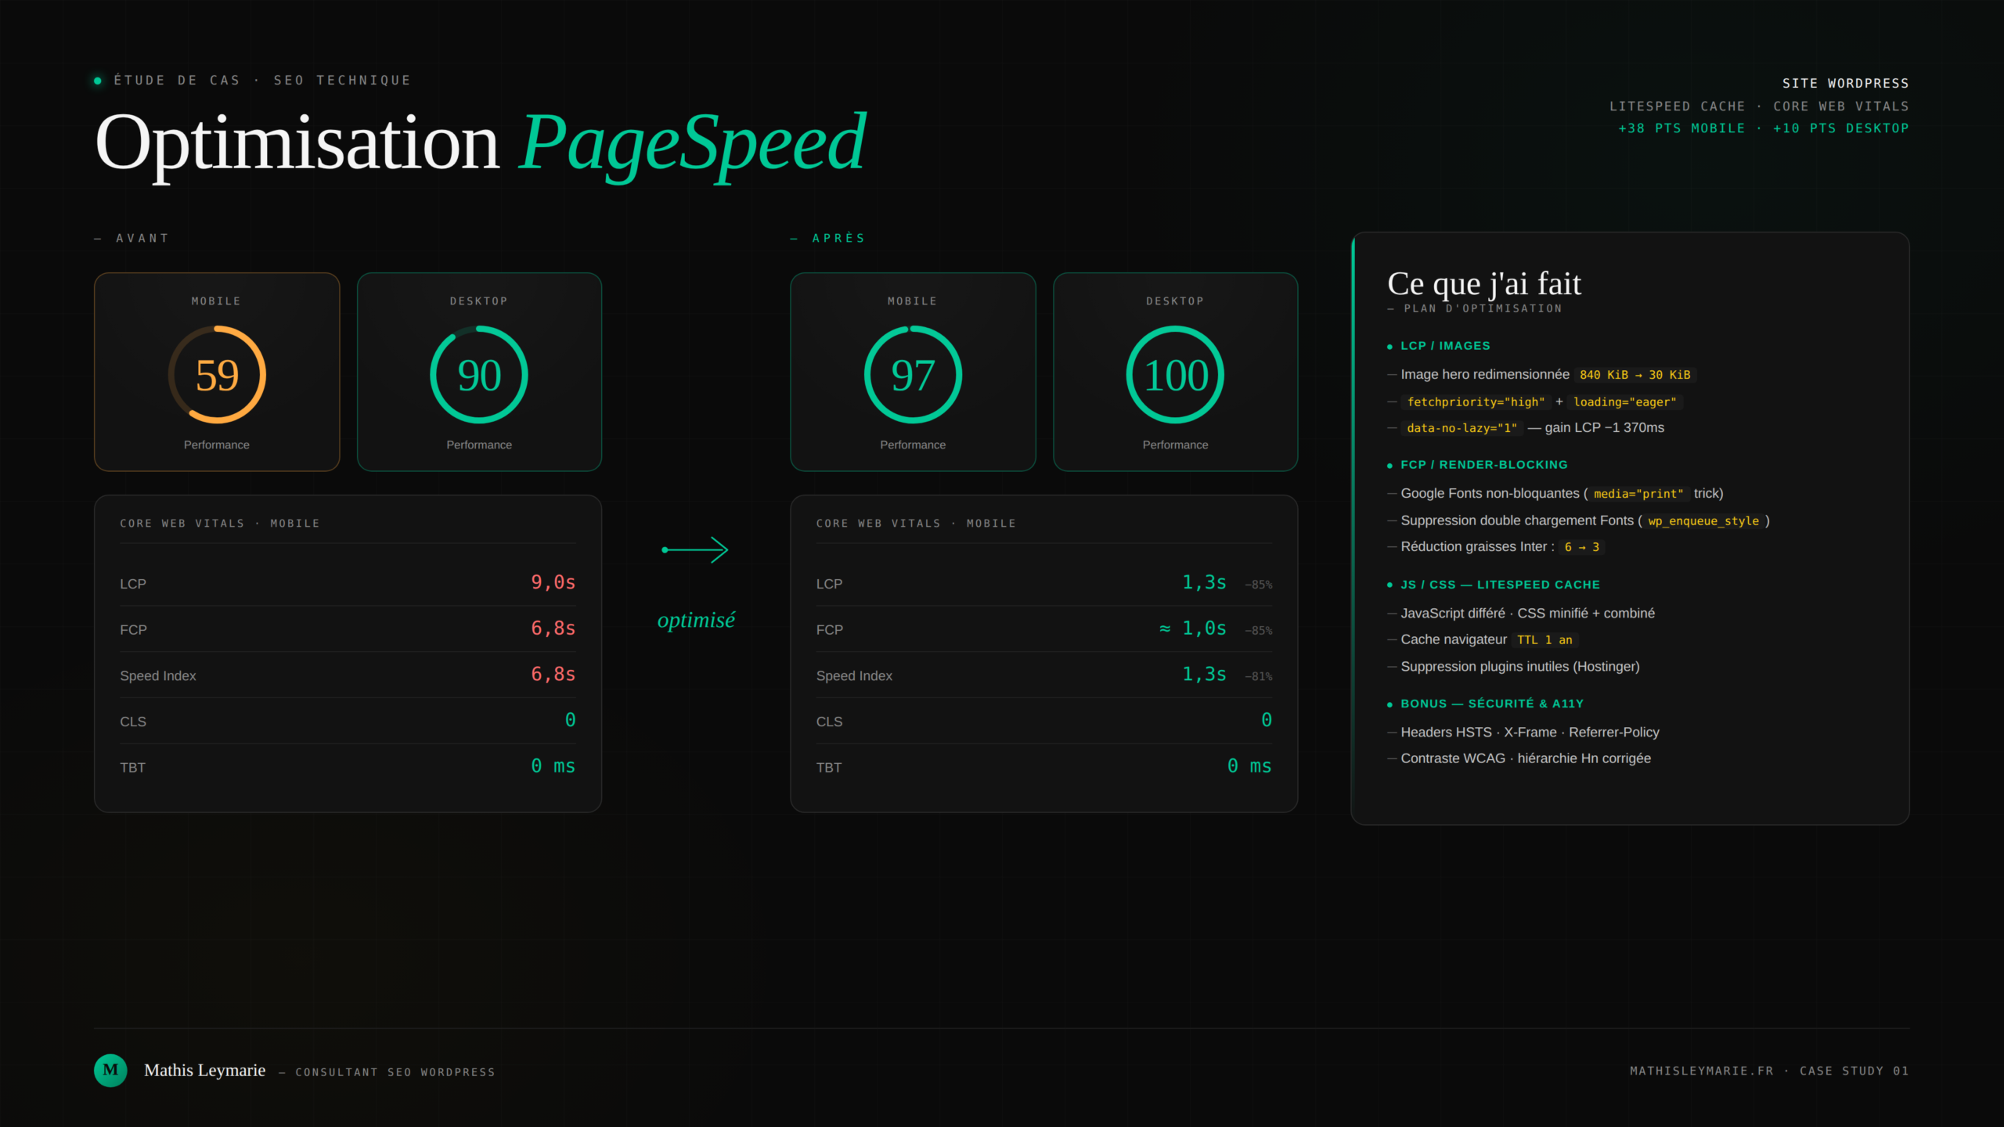Click the -81% Speed Index delta

tap(1259, 676)
